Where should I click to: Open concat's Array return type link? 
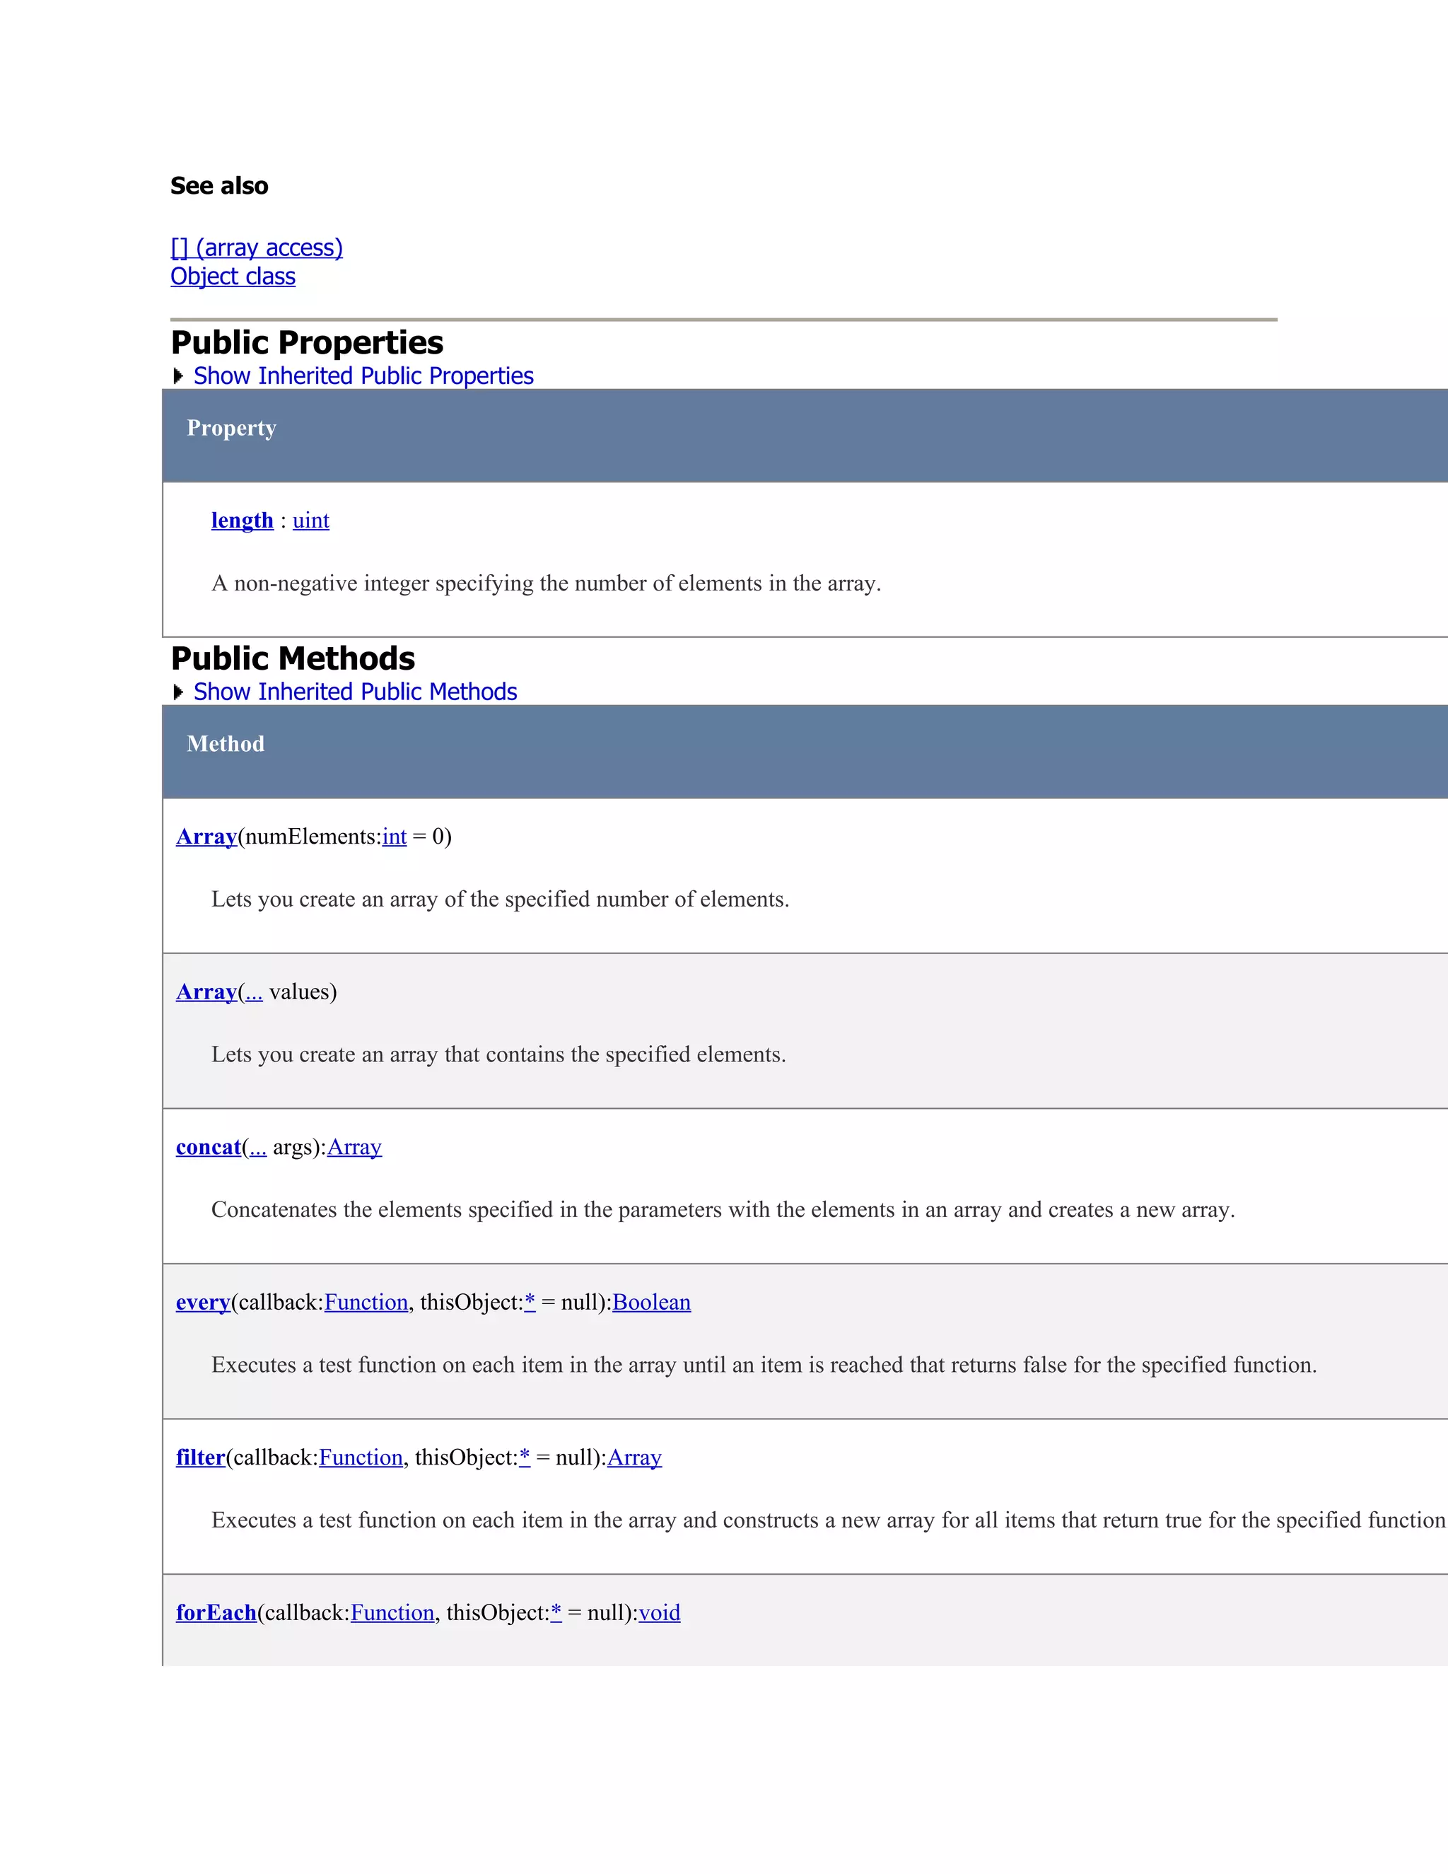click(x=354, y=1146)
